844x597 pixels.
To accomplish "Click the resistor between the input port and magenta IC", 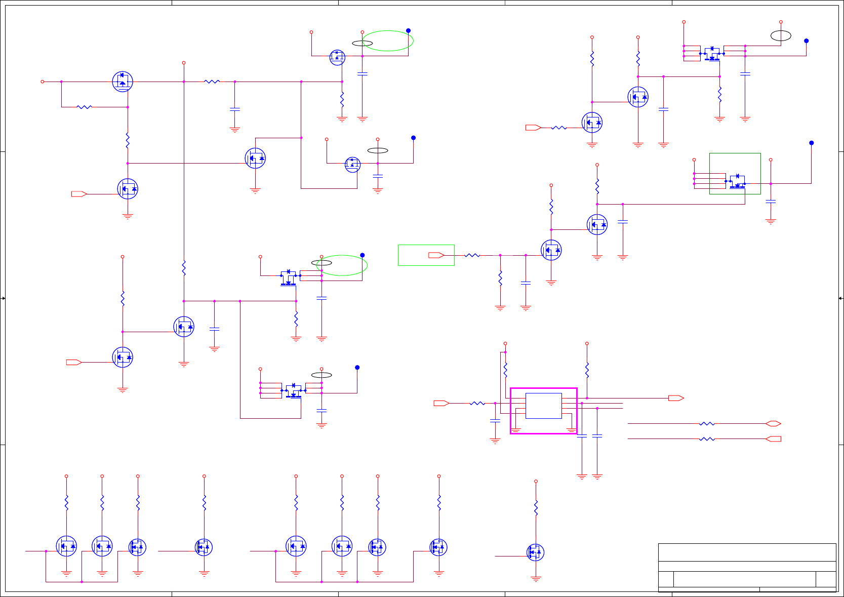I will [x=477, y=403].
